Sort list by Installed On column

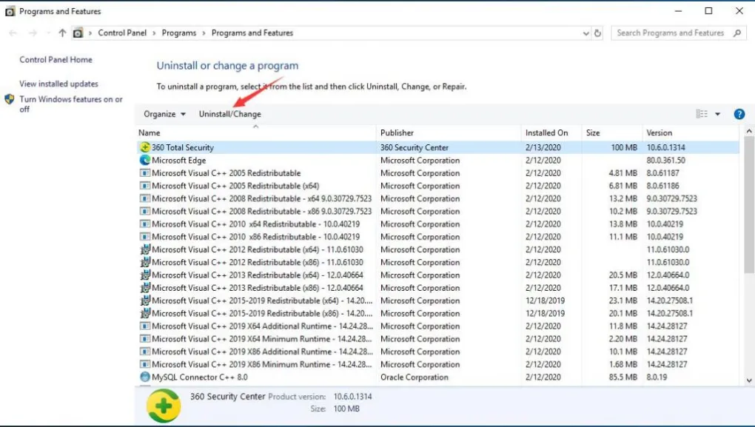pyautogui.click(x=546, y=132)
